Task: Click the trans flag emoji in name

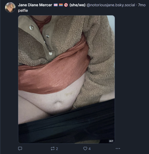Action: tap(56, 5)
